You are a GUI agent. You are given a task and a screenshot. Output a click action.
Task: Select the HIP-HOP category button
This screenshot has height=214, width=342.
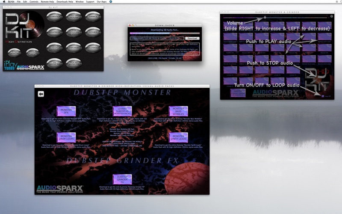(x=74, y=48)
